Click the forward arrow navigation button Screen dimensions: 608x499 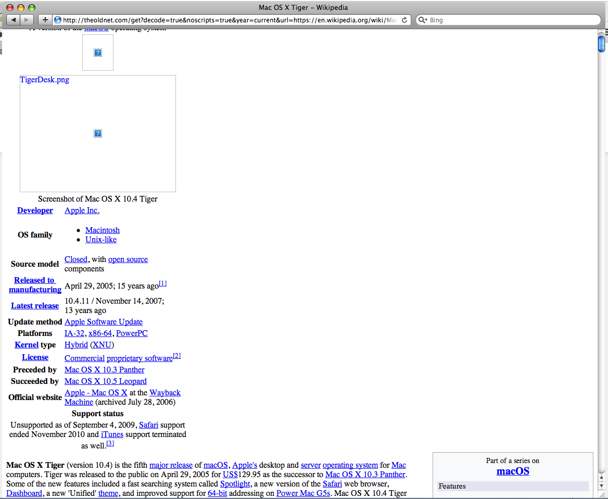click(26, 20)
